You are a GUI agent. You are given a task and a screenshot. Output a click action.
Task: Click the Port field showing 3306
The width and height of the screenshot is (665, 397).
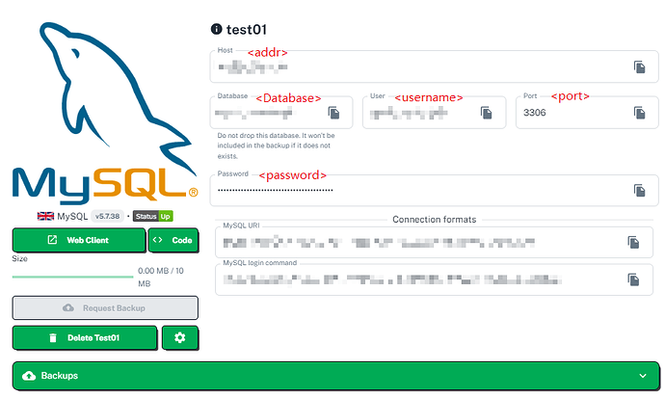pyautogui.click(x=587, y=113)
